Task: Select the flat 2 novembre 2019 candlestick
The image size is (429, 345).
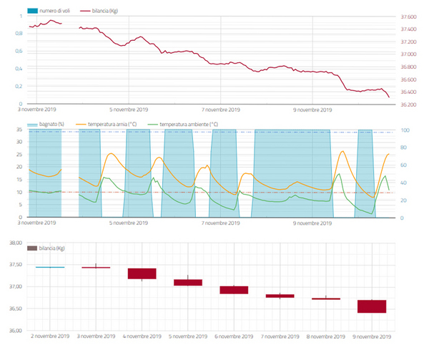Action: click(50, 267)
